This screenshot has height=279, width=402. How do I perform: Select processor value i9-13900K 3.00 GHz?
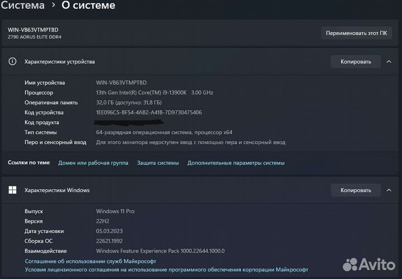155,93
